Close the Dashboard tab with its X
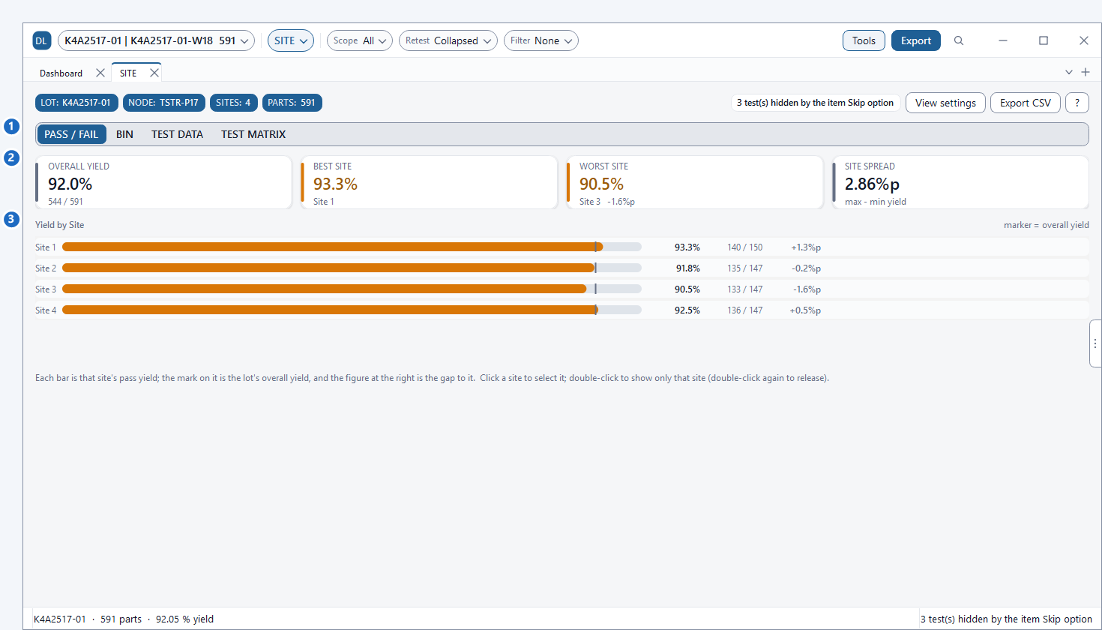 coord(100,73)
